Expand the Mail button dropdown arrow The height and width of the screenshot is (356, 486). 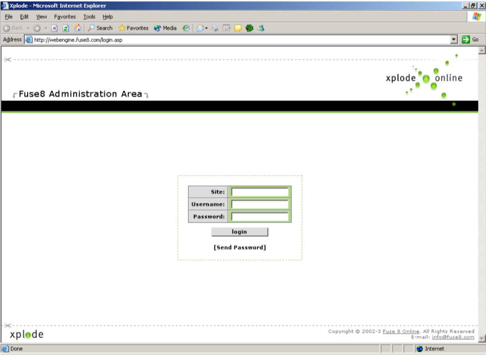coord(206,28)
